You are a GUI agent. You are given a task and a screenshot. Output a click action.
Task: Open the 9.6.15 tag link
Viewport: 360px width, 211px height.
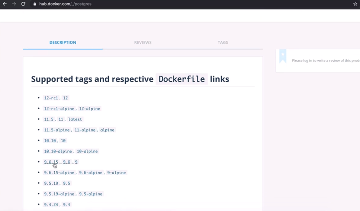point(51,162)
